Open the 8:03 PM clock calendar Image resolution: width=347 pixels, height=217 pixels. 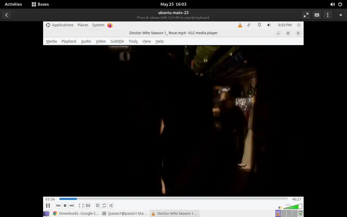285,25
